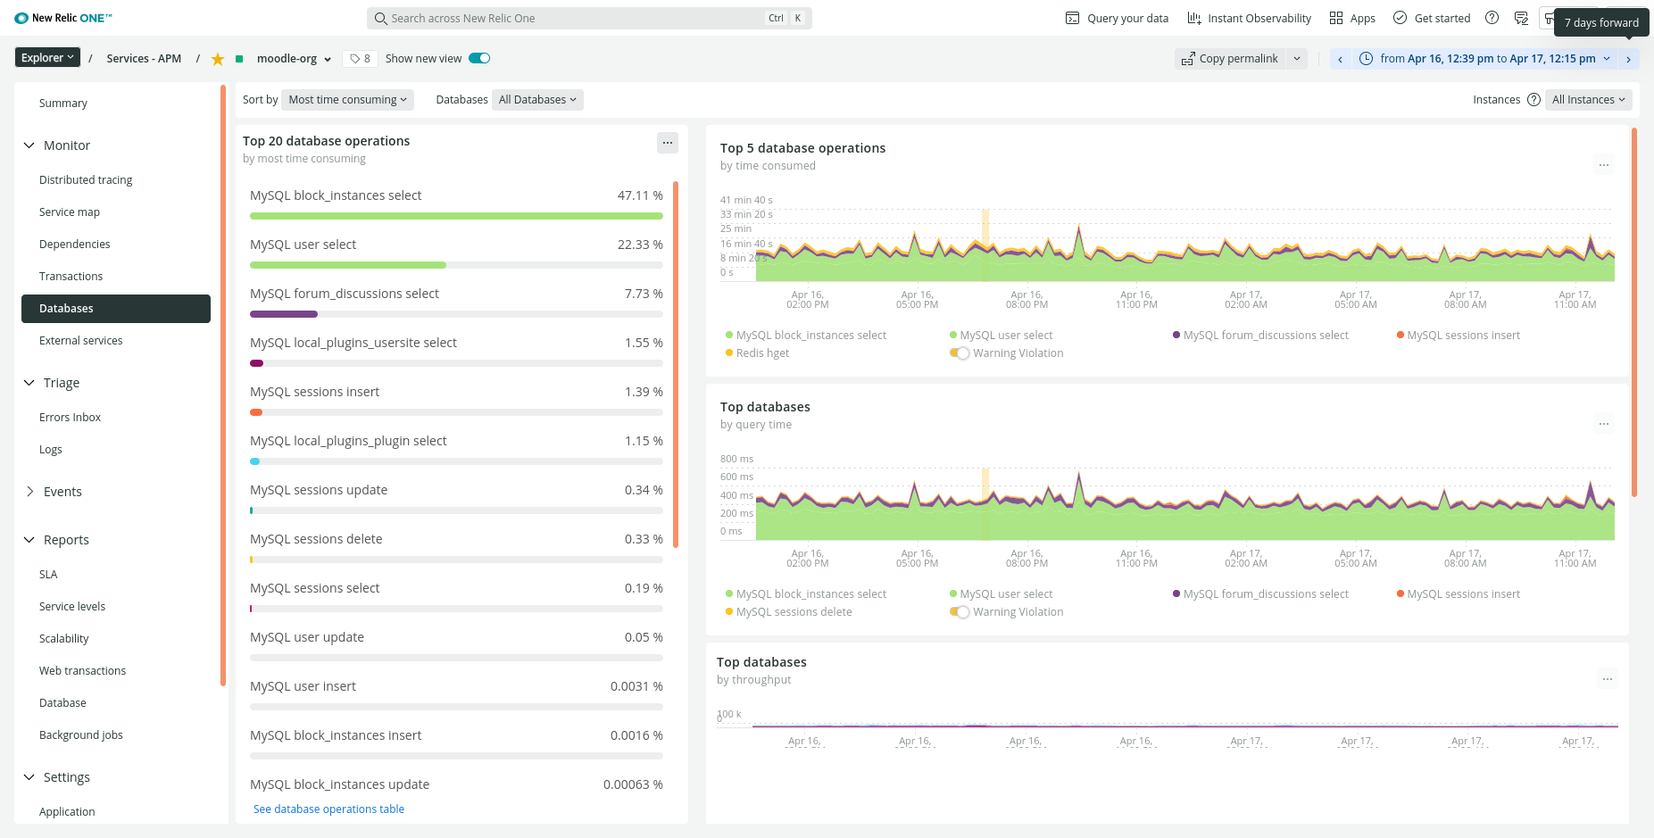Collapse the Reports section
Image resolution: width=1654 pixels, height=838 pixels.
[x=56, y=540]
